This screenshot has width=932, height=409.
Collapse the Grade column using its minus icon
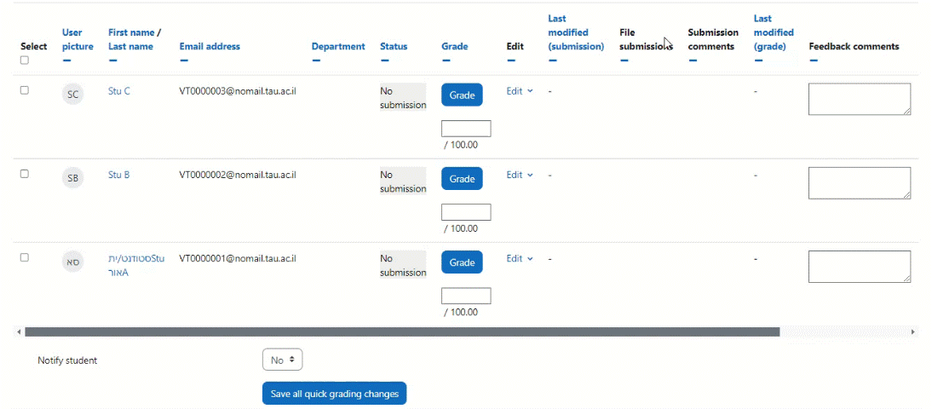(446, 60)
